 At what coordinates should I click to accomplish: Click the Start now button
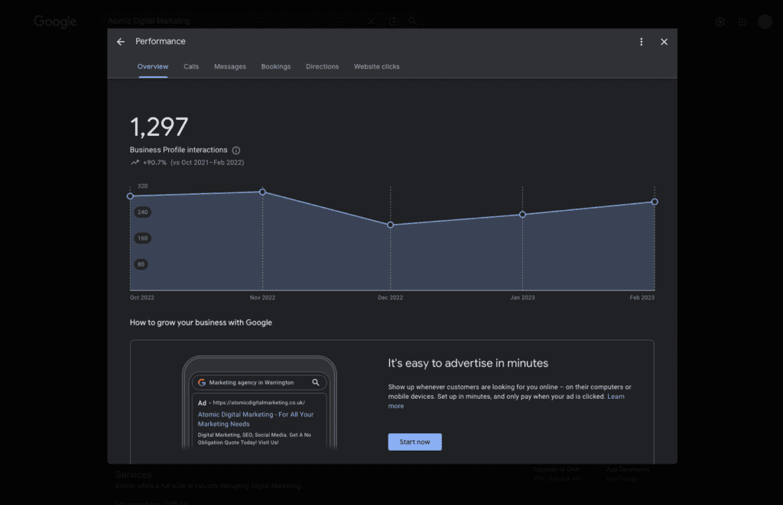[x=414, y=442]
